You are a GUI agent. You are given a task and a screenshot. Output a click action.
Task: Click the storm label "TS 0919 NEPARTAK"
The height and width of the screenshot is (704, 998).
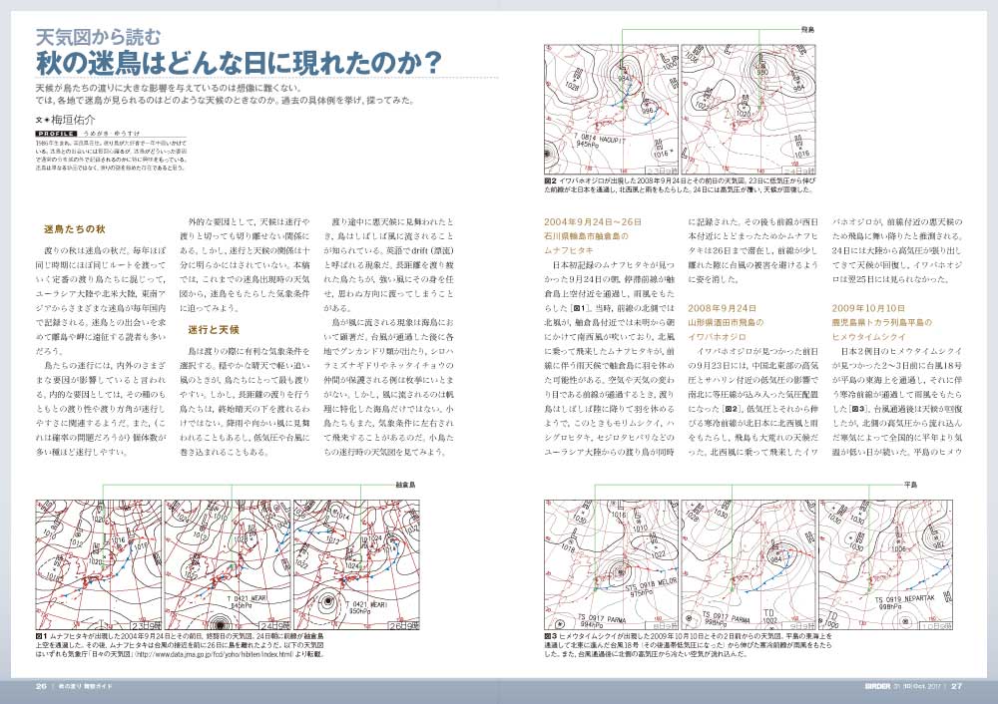904,599
